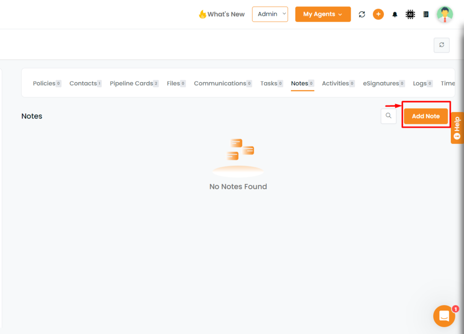Open the notifications bell
464x334 pixels.
click(x=395, y=14)
